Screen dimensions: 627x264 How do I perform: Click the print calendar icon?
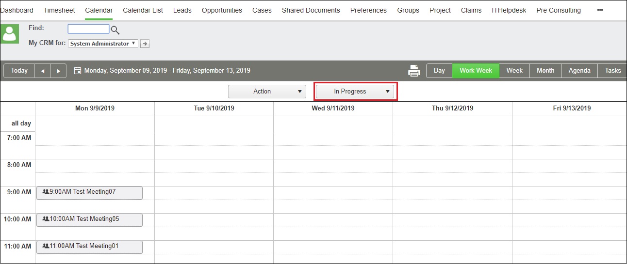[x=414, y=71]
